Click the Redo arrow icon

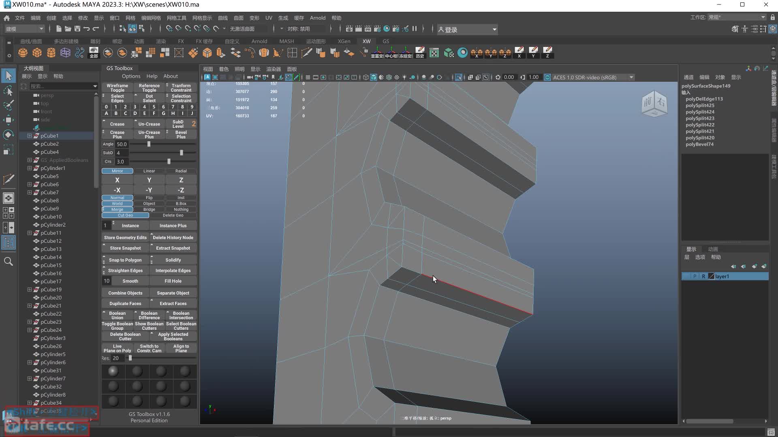(96, 29)
